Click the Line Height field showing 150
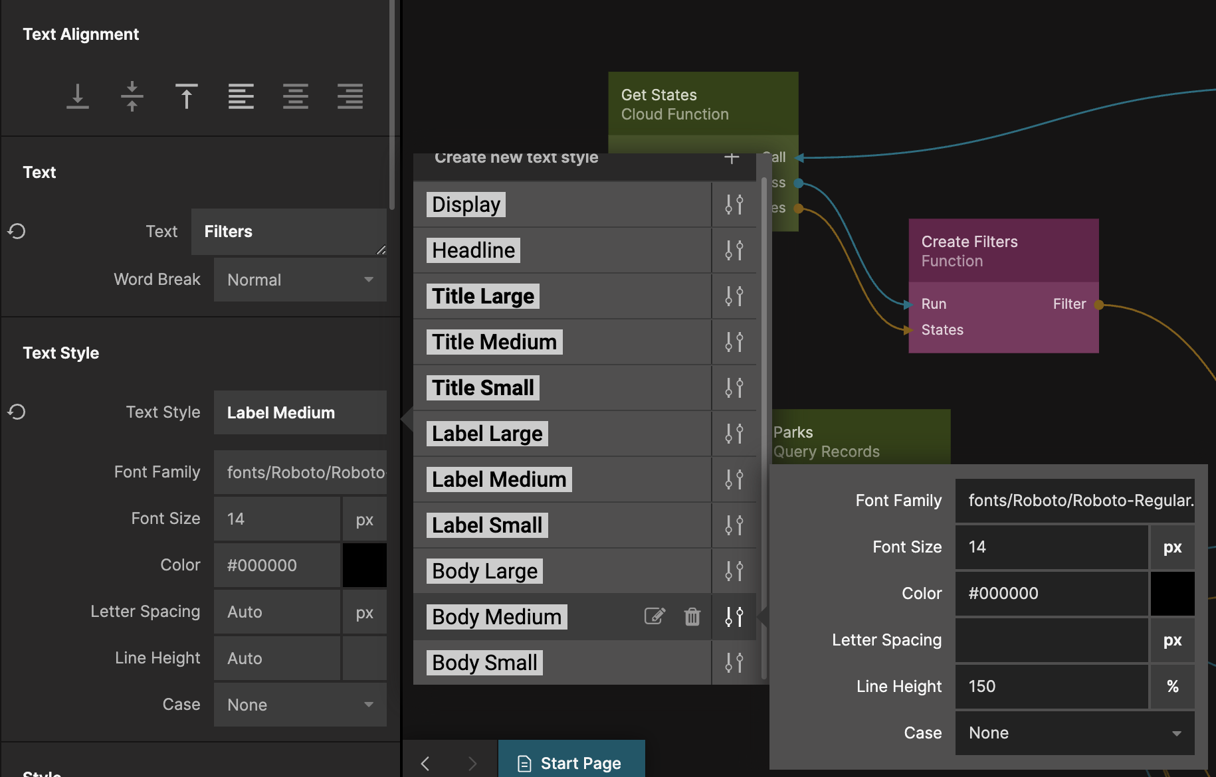1216x777 pixels. [x=1051, y=686]
